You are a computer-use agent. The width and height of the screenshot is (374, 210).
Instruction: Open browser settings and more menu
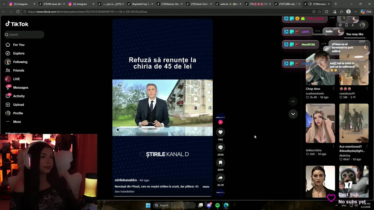(355, 12)
